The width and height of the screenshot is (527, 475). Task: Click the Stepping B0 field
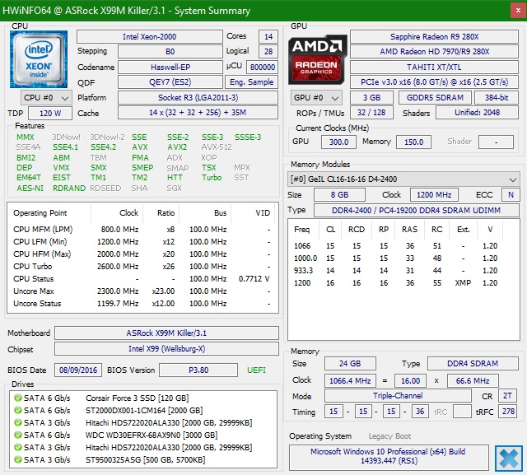tap(170, 51)
